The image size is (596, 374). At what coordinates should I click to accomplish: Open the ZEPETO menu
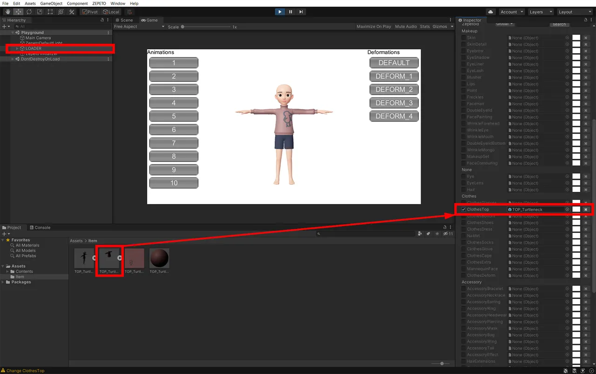pyautogui.click(x=99, y=3)
